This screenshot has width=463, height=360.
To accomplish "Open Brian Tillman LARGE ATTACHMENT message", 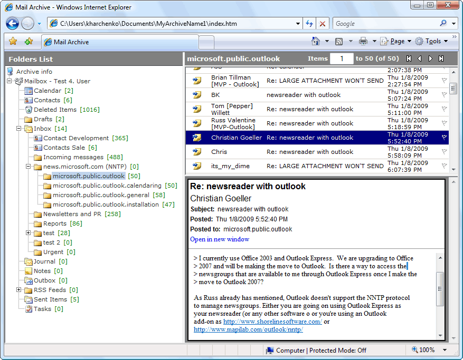I will (x=317, y=81).
